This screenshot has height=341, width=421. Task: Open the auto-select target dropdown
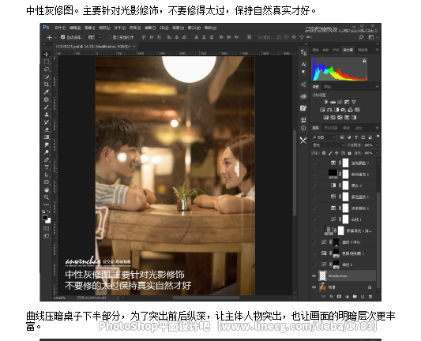click(x=94, y=37)
